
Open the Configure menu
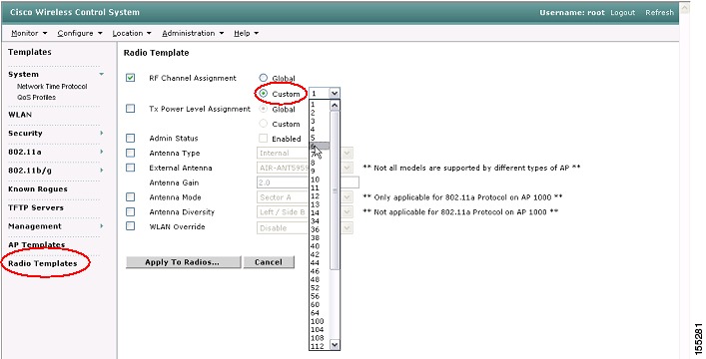(80, 33)
